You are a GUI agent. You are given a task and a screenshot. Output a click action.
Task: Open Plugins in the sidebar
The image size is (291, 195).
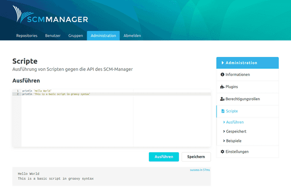tap(248, 87)
